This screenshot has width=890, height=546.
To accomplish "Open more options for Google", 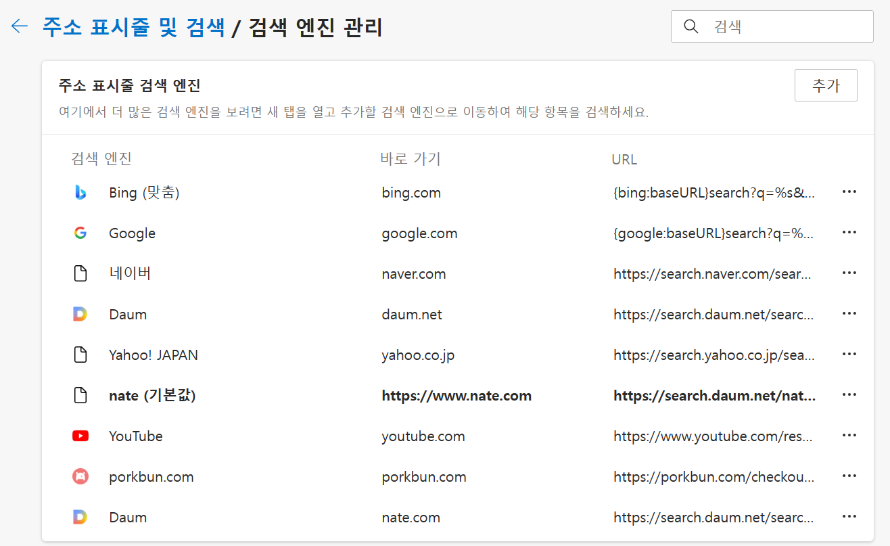I will pyautogui.click(x=849, y=233).
